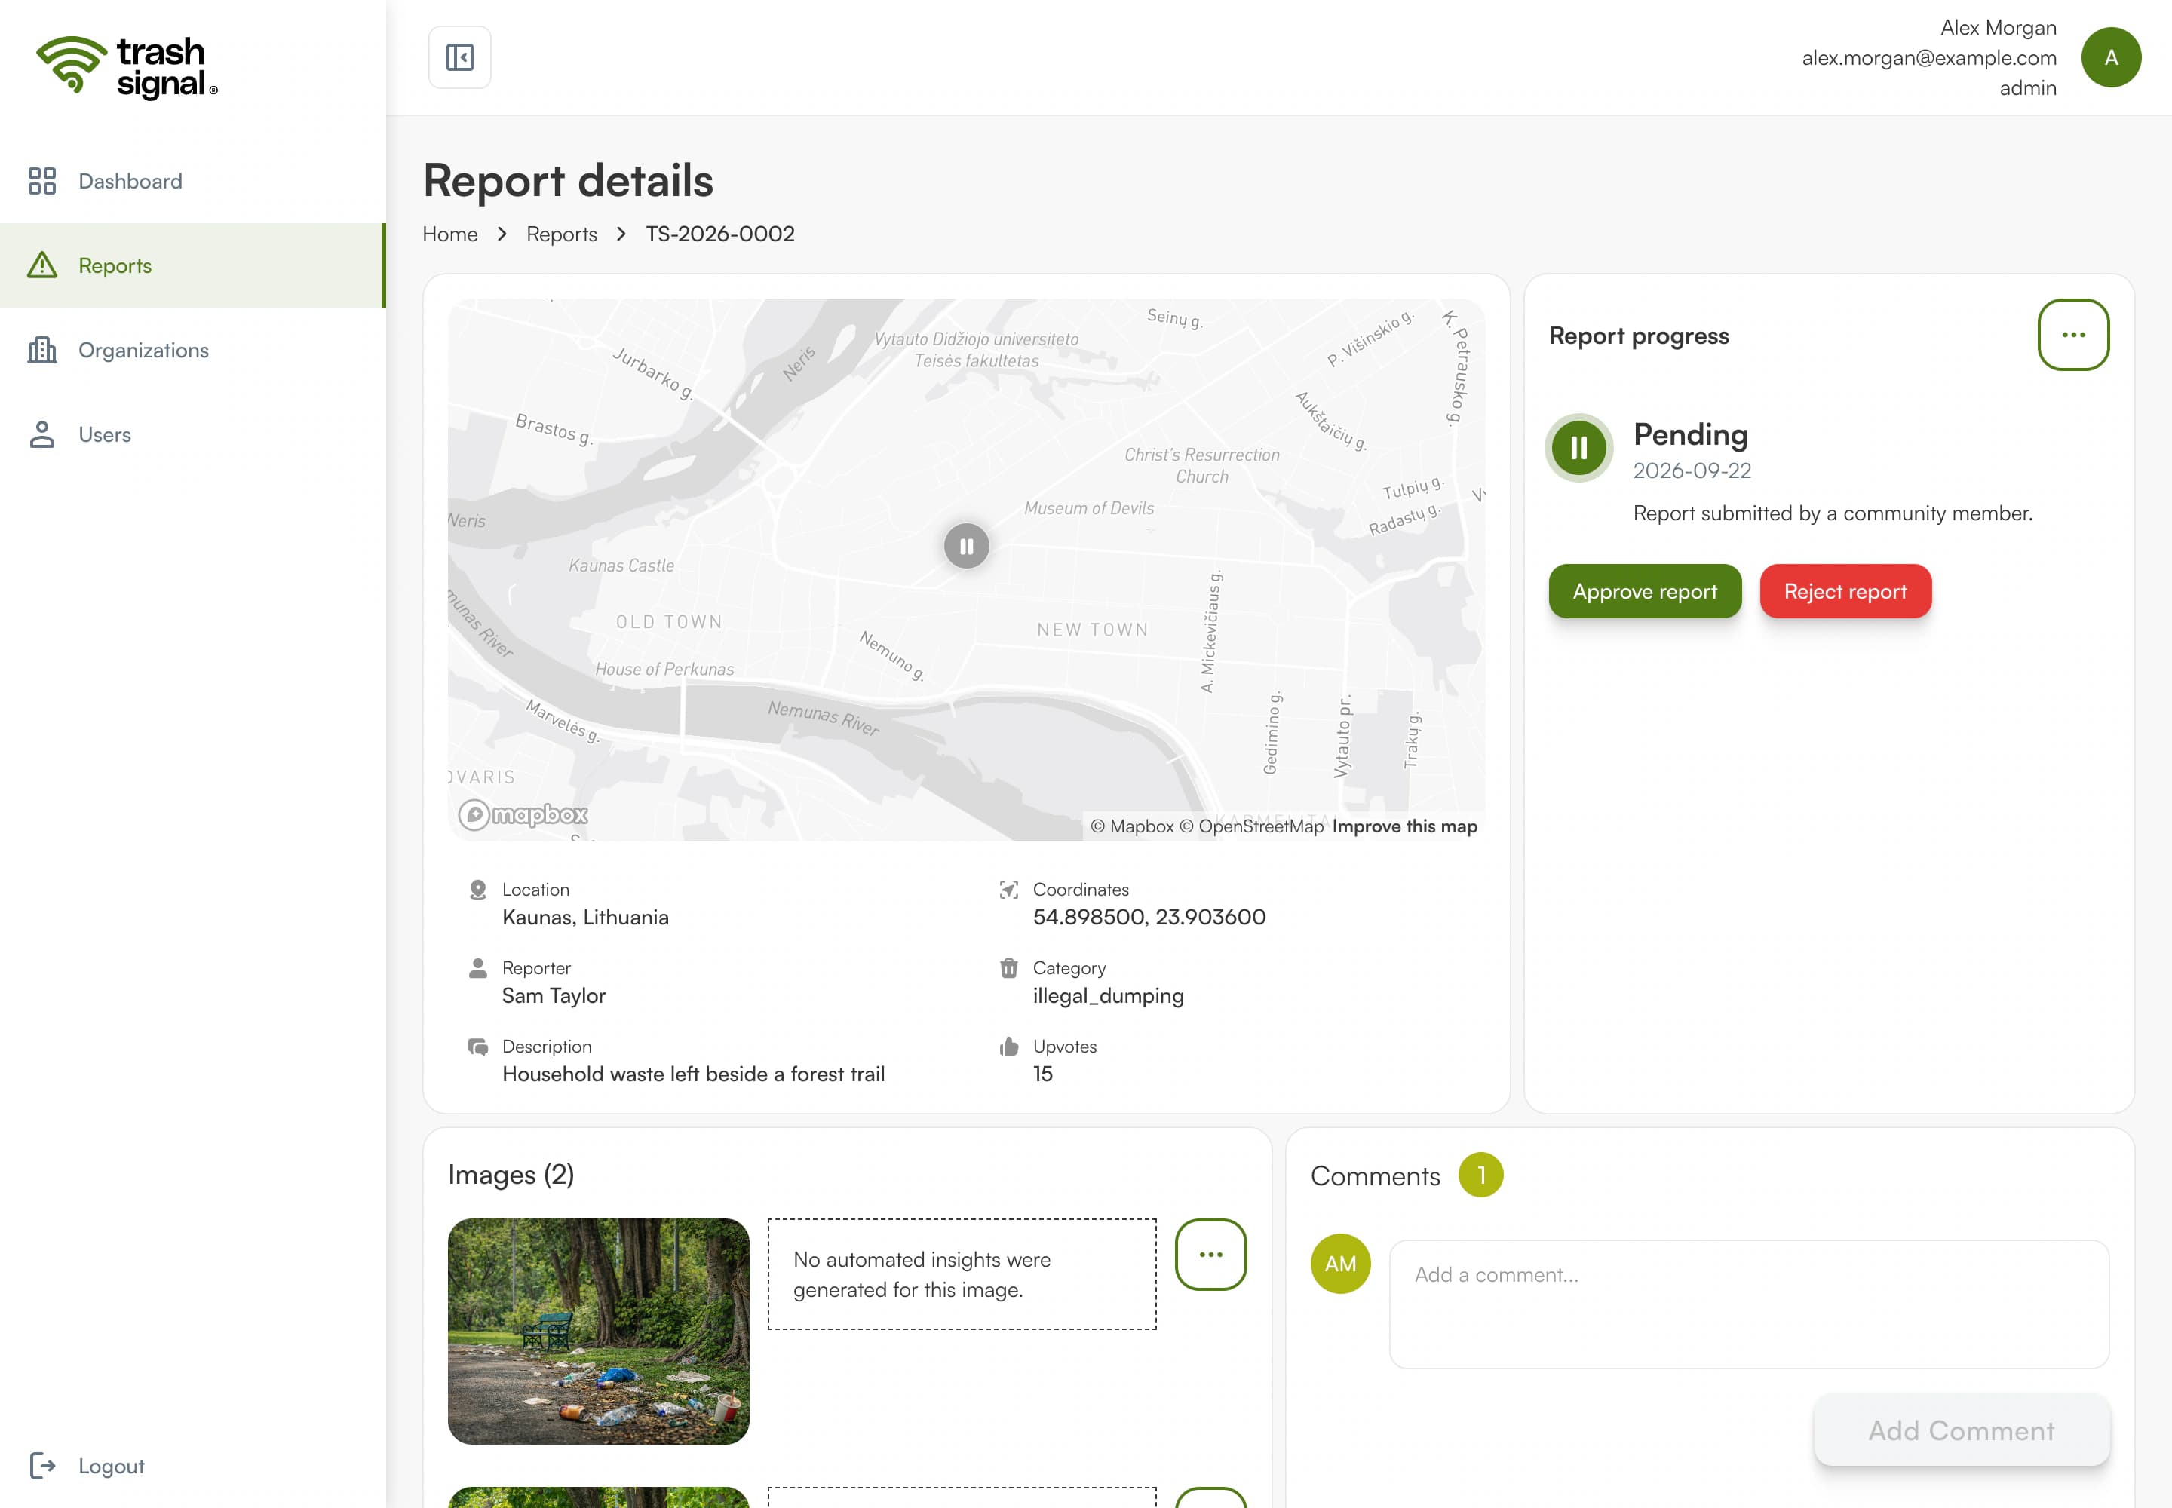Open first image's more options menu
2172x1508 pixels.
tap(1210, 1255)
